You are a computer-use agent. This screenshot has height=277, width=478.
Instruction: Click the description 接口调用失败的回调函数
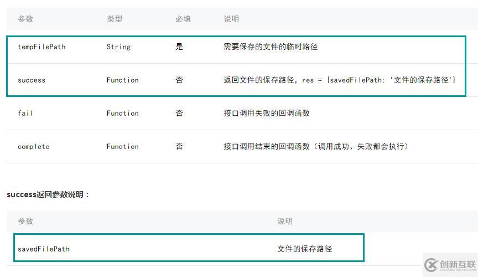[x=267, y=114]
